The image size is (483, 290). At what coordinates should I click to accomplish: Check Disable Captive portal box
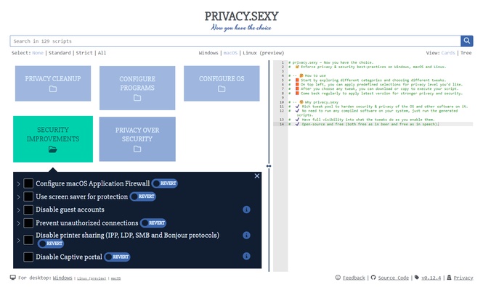click(28, 257)
